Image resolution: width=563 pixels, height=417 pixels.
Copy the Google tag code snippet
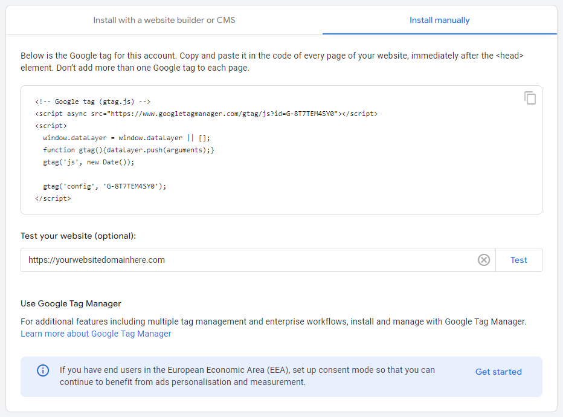(x=530, y=98)
